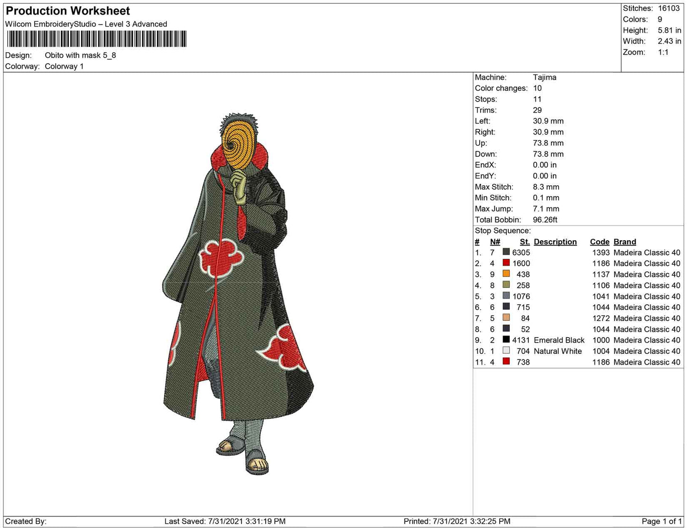Click the Obito embroidery design preview
The image size is (687, 528).
coord(238,293)
